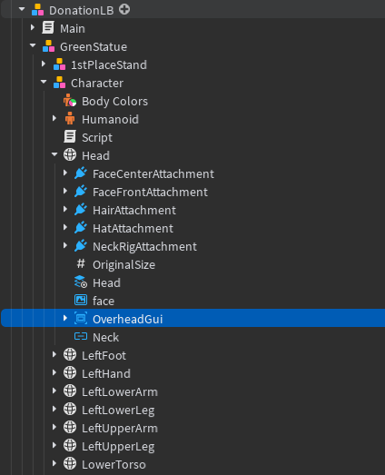The width and height of the screenshot is (385, 475).
Task: Click the face decal image icon
Action: point(81,301)
